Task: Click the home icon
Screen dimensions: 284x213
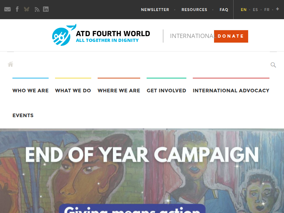Action: coord(11,64)
